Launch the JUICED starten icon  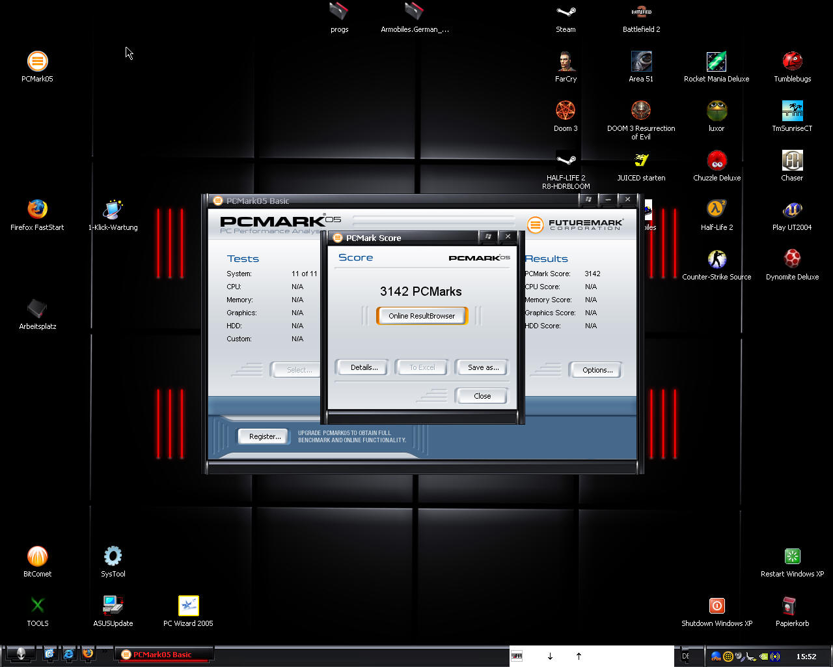[x=641, y=160]
